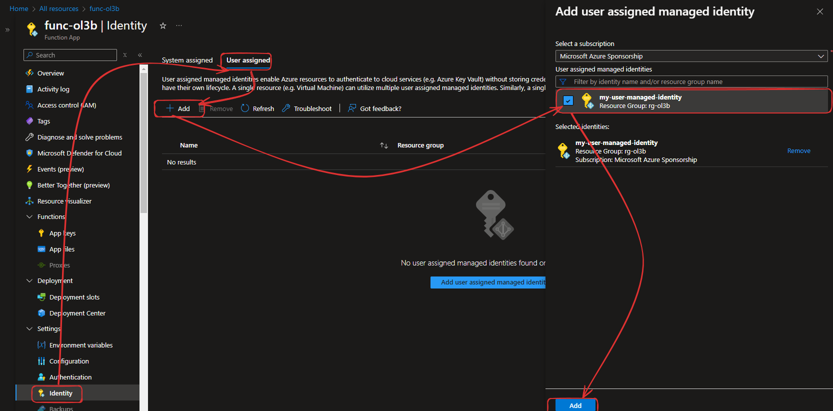833x411 pixels.
Task: Click the disabled Remove toolbar button
Action: (x=216, y=108)
